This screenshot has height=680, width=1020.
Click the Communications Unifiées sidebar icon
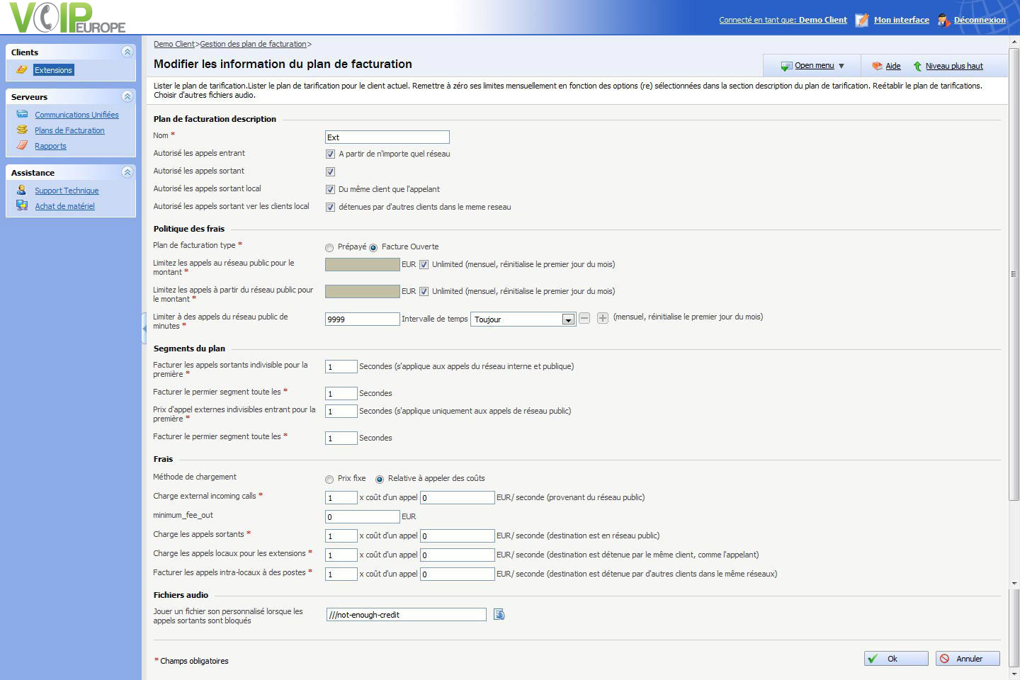(x=22, y=114)
